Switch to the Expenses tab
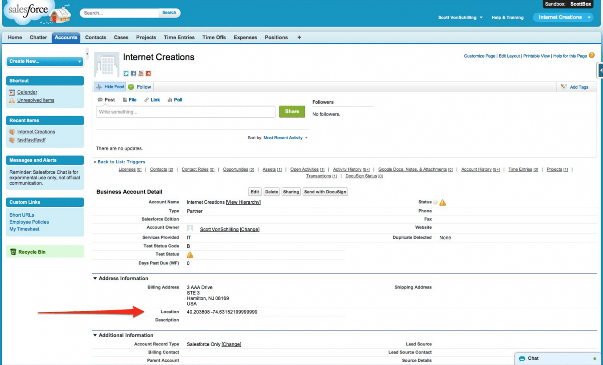Viewport: 603px width, 365px height. tap(246, 37)
